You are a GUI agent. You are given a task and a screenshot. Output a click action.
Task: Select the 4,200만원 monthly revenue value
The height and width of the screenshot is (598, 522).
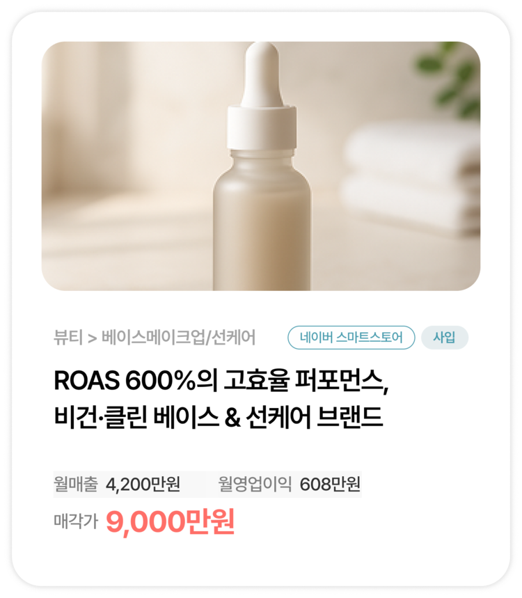pos(143,485)
